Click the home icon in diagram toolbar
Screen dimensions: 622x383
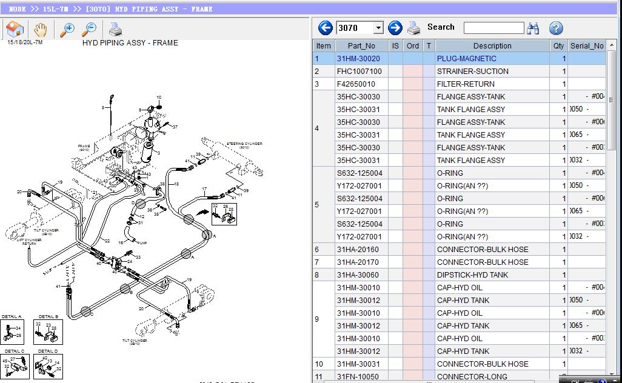tap(15, 28)
